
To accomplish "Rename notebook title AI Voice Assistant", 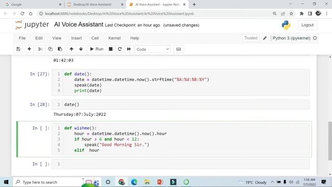I will point(79,24).
